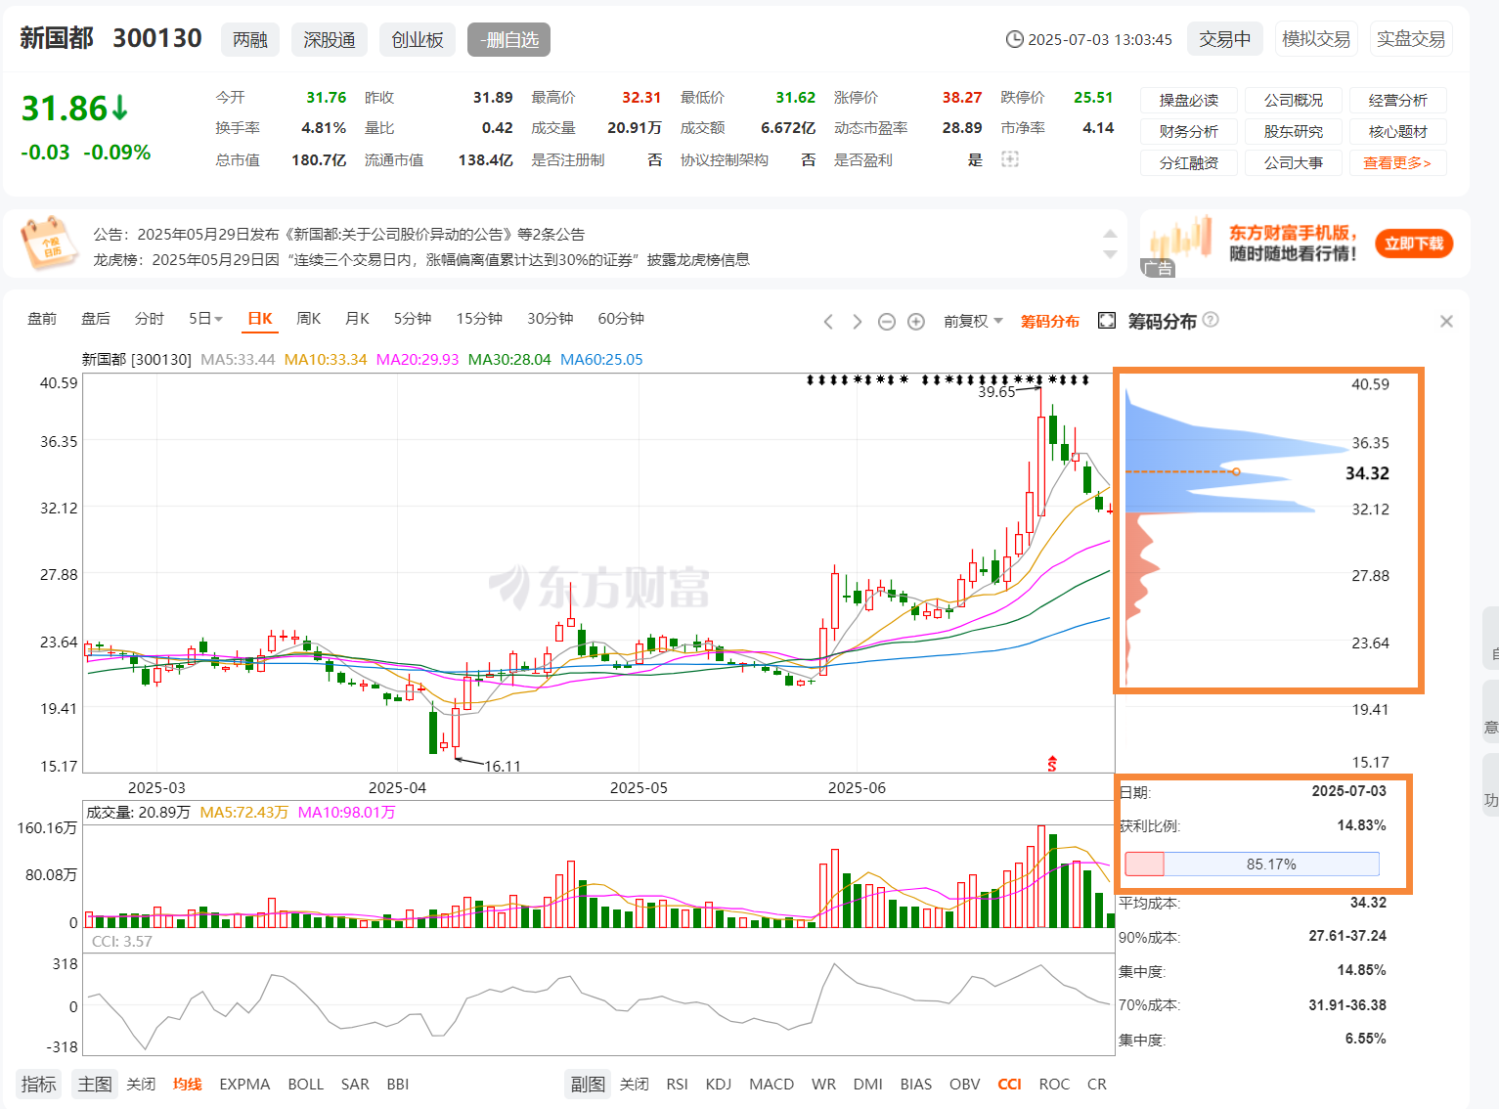Open the 前复权 adjustment dropdown

pyautogui.click(x=973, y=321)
